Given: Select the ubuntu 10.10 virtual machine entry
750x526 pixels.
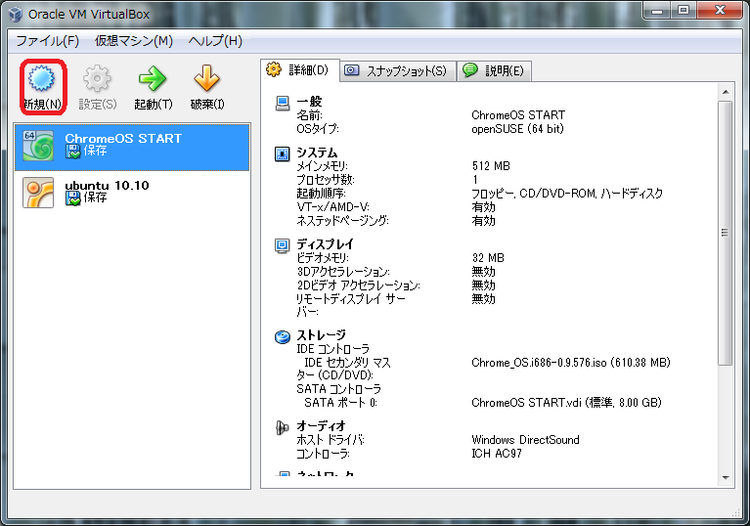Looking at the screenshot, I should point(132,194).
